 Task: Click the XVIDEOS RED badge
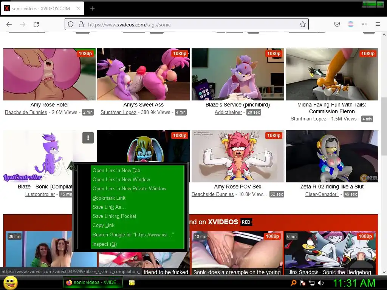(x=246, y=222)
